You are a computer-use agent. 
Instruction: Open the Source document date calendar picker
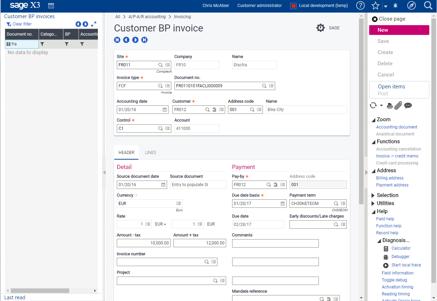163,185
